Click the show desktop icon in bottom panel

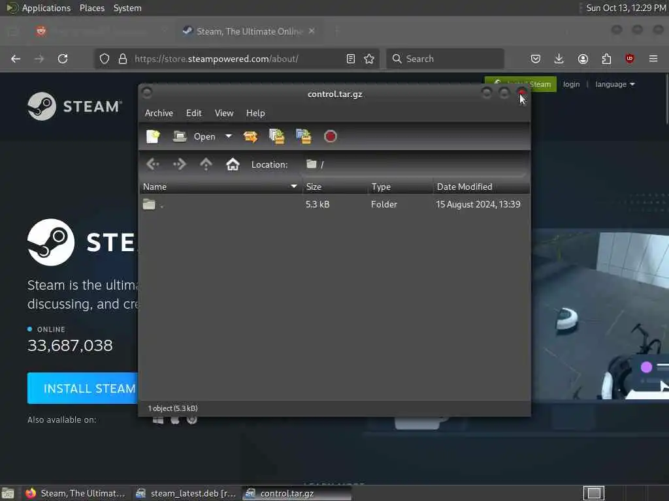[8, 493]
